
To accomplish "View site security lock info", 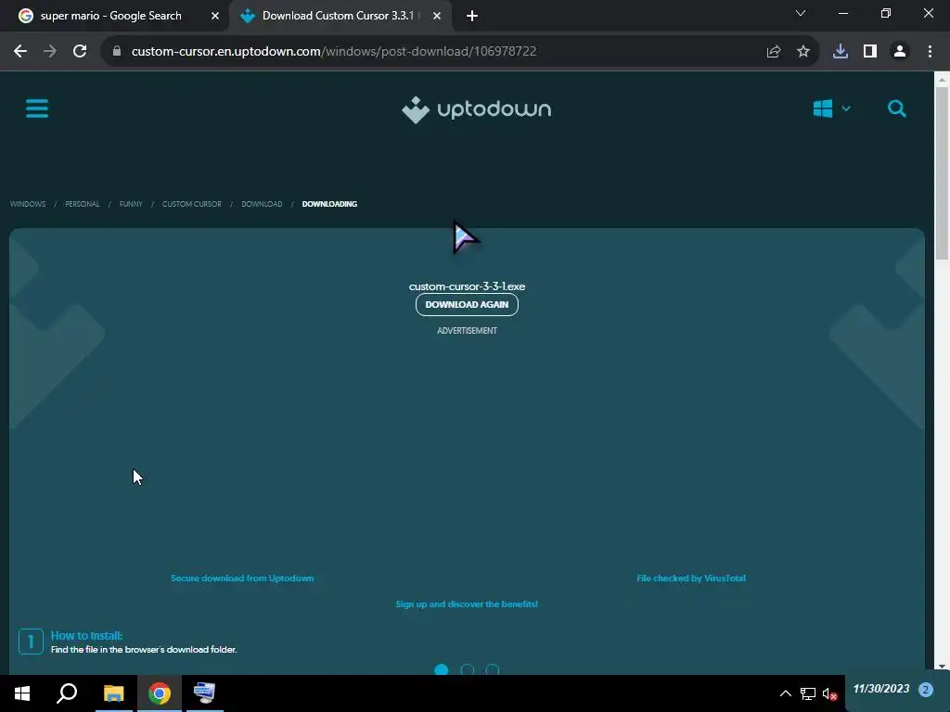I will (117, 52).
